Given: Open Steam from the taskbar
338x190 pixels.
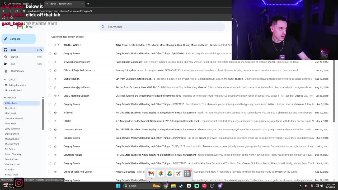Looking at the screenshot, I should coord(181,186).
